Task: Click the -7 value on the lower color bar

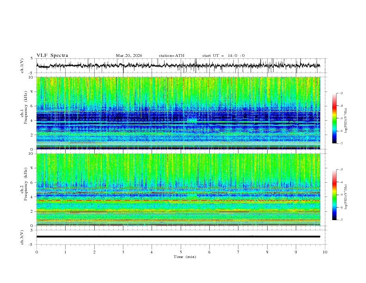Action: 340,220
